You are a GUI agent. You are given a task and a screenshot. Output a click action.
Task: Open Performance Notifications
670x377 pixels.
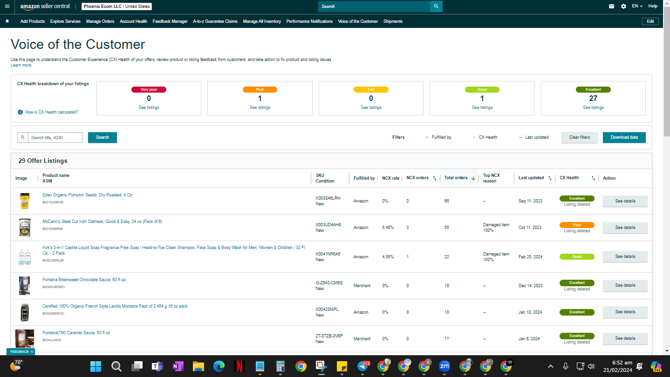309,21
